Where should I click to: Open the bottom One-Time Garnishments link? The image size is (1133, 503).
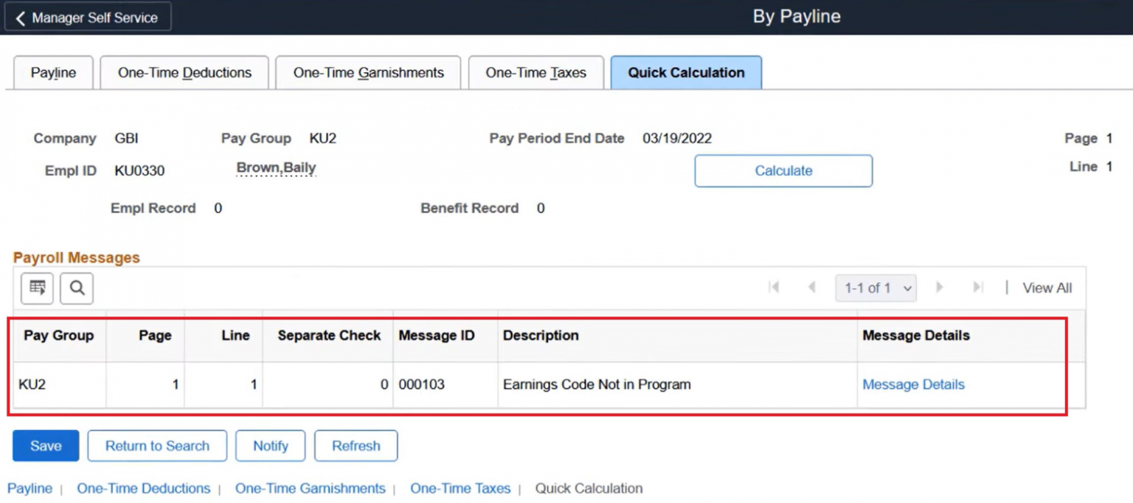(x=310, y=488)
